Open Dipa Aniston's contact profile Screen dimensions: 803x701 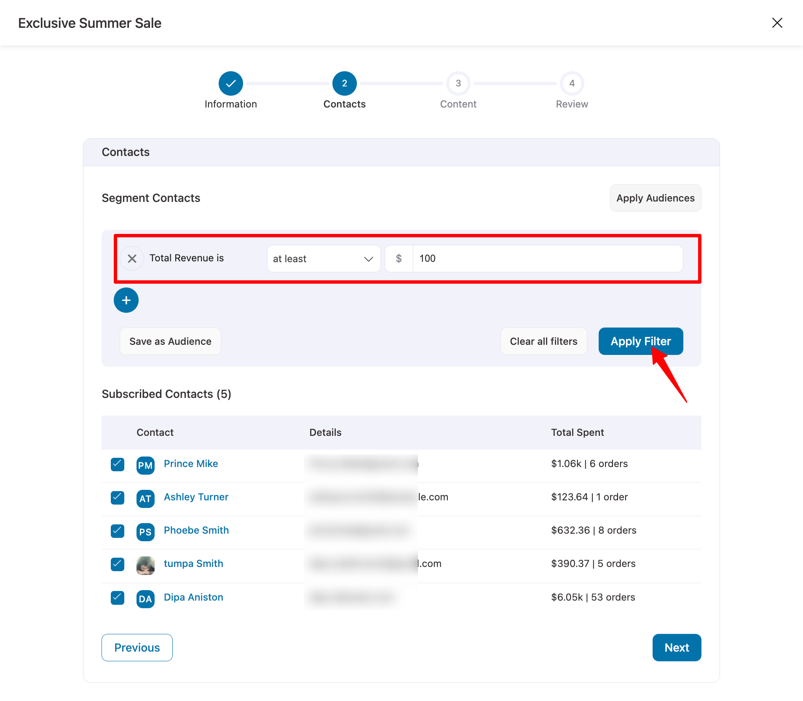tap(193, 597)
